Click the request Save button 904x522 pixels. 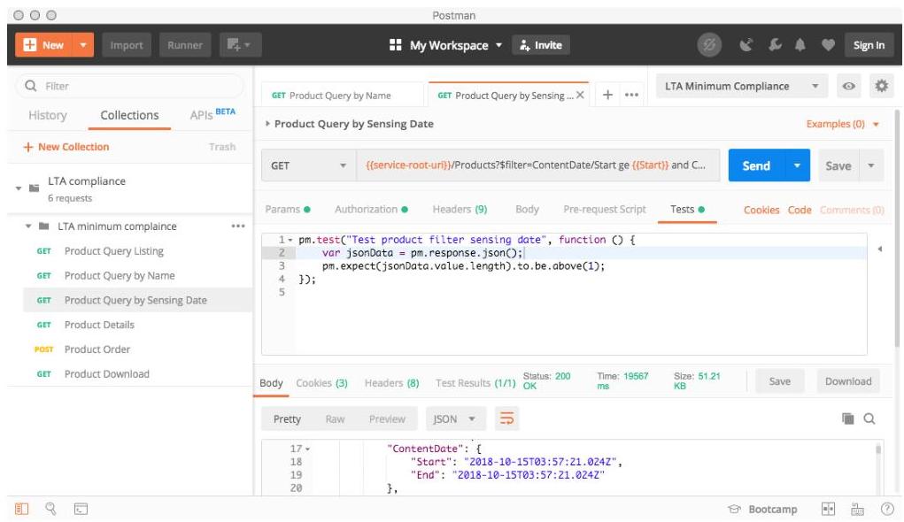838,166
